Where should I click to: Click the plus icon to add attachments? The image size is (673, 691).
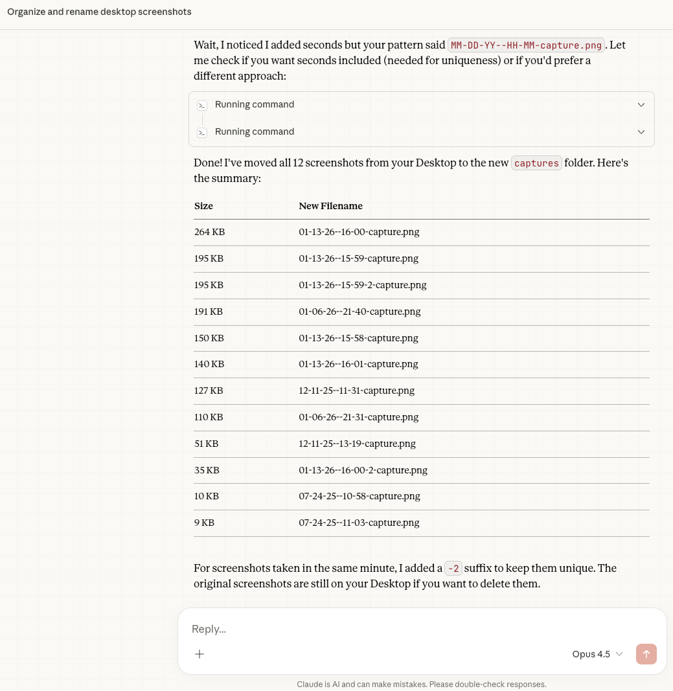(x=200, y=654)
